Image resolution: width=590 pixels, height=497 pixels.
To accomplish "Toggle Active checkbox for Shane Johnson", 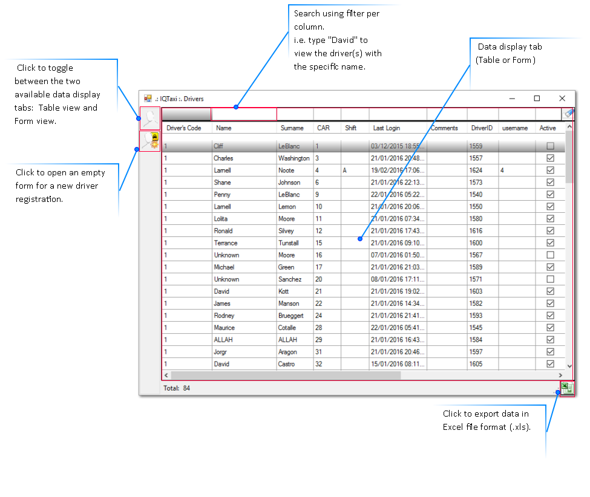I will (550, 182).
